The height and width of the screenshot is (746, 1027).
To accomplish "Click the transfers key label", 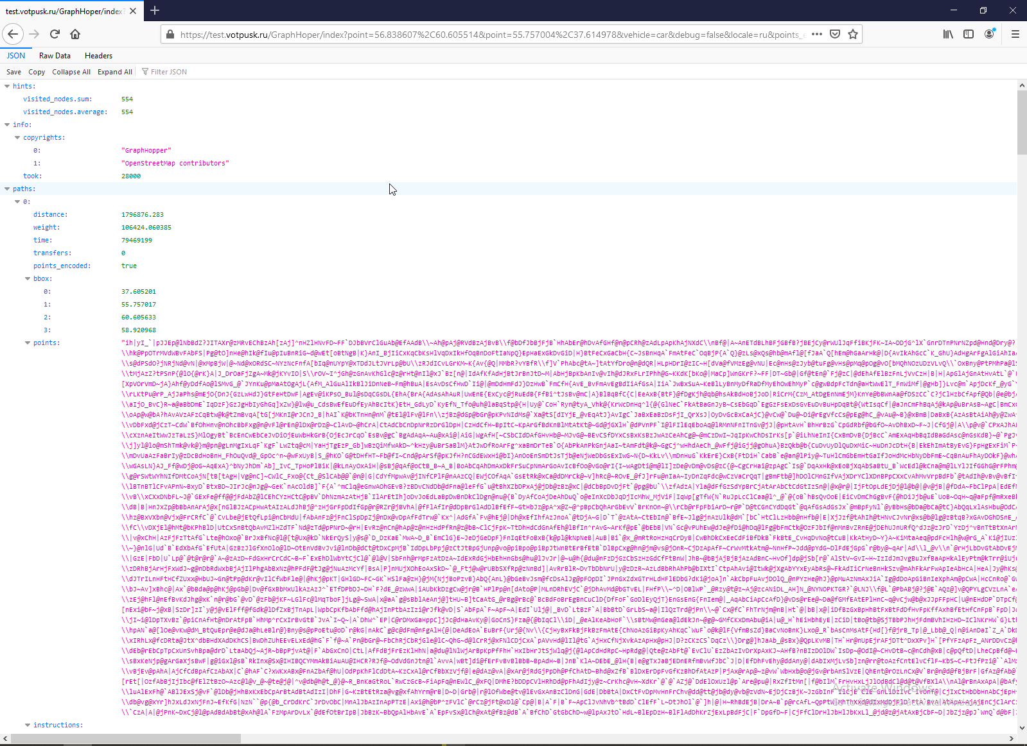I will coord(53,253).
